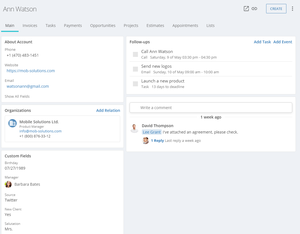Go to the Tasks tab
300x234 pixels.
click(x=51, y=26)
